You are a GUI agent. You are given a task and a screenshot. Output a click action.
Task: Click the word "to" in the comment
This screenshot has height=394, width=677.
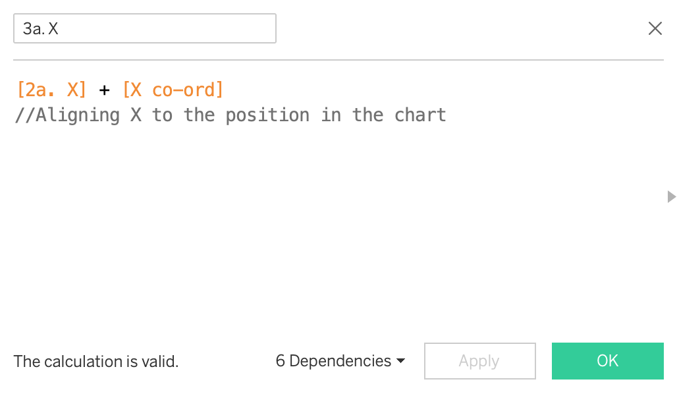pos(162,115)
